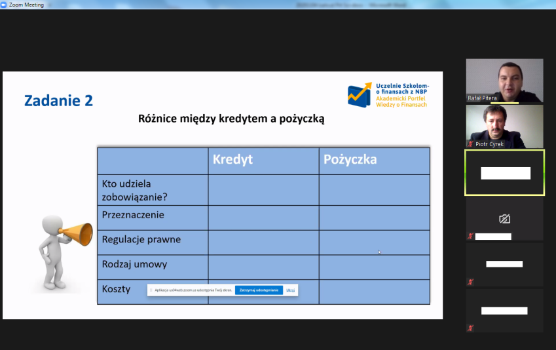Viewport: 556px width, 350px height.
Task: Click the camera-off icon in the participant tile
Action: click(504, 219)
